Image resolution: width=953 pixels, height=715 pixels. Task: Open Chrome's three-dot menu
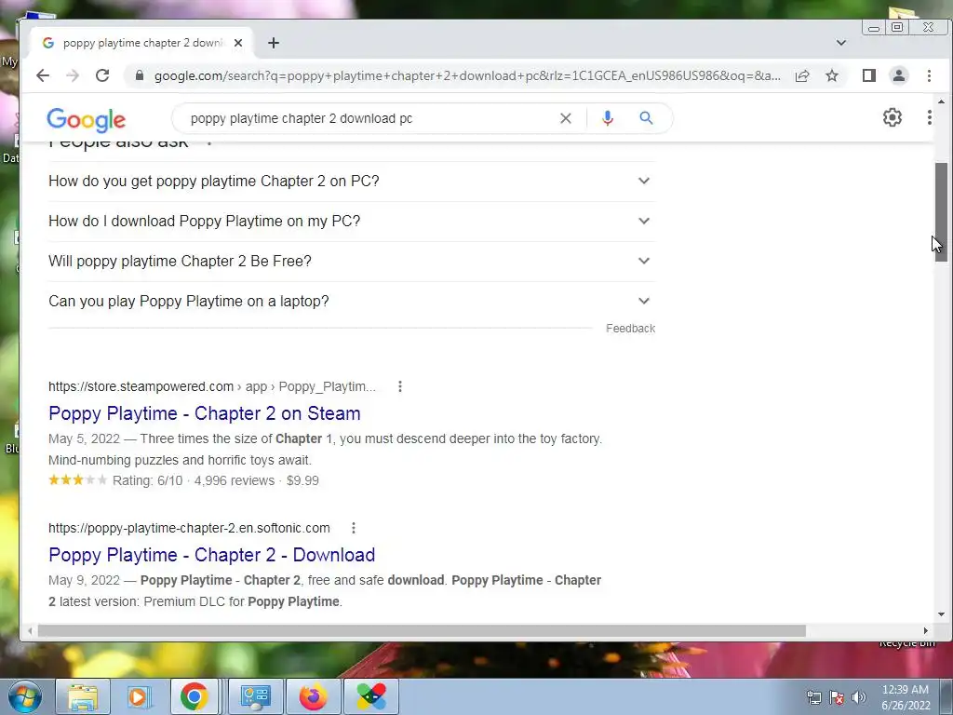click(930, 75)
